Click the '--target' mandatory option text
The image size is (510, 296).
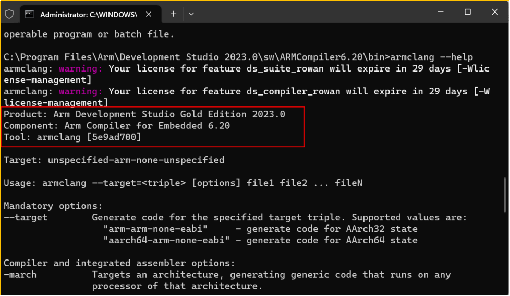26,217
